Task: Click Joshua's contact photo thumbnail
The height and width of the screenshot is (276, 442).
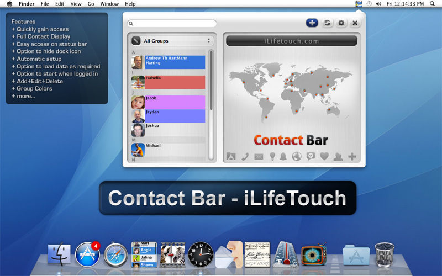Action: coord(138,130)
